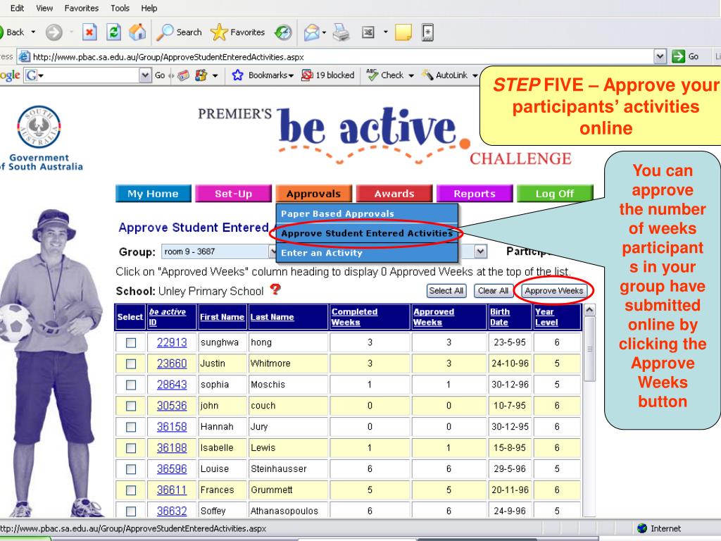The width and height of the screenshot is (721, 541).
Task: Open the Back button history dropdown arrow
Action: click(33, 32)
